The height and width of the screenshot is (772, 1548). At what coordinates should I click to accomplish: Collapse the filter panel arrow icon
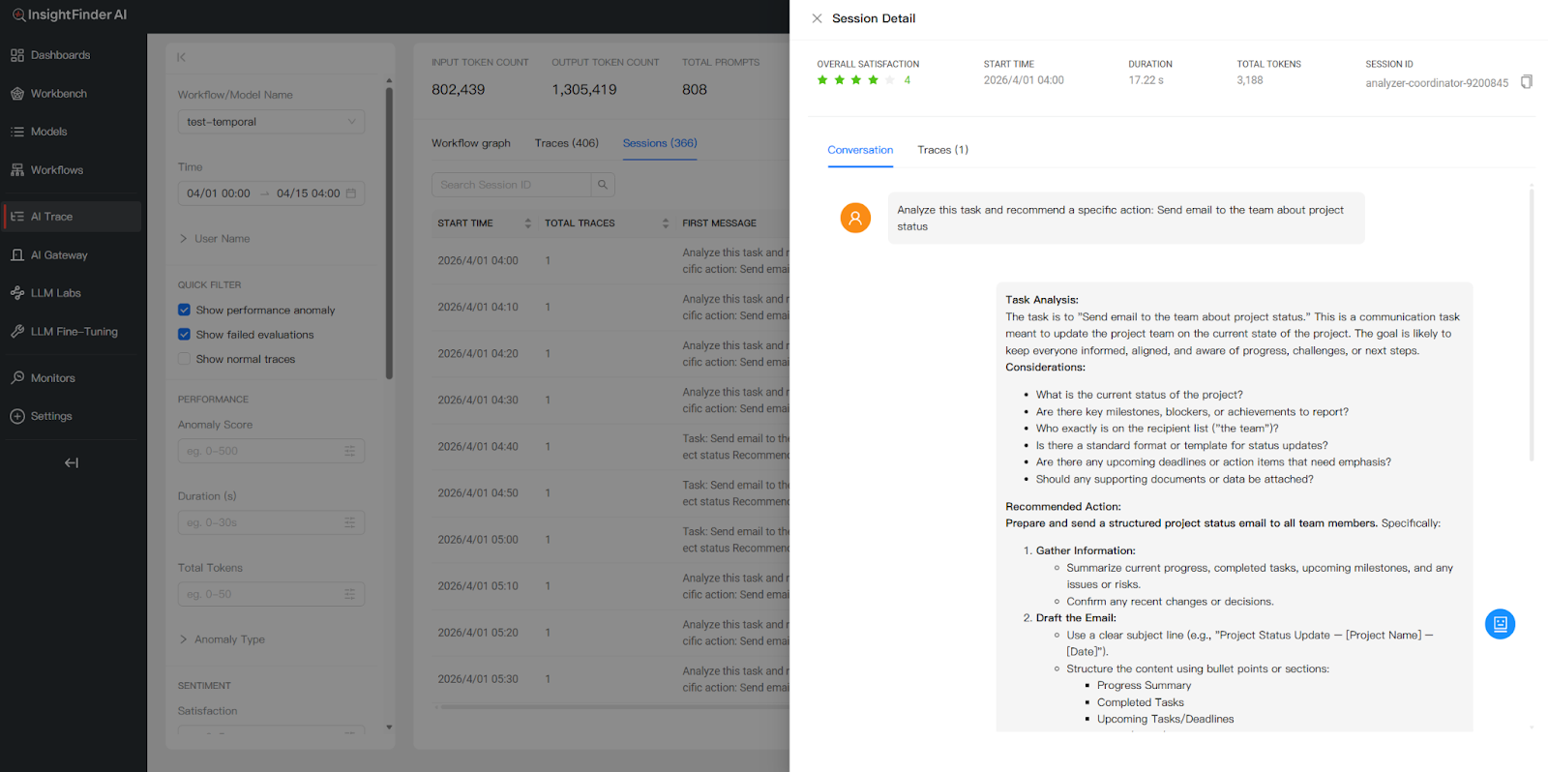181,58
